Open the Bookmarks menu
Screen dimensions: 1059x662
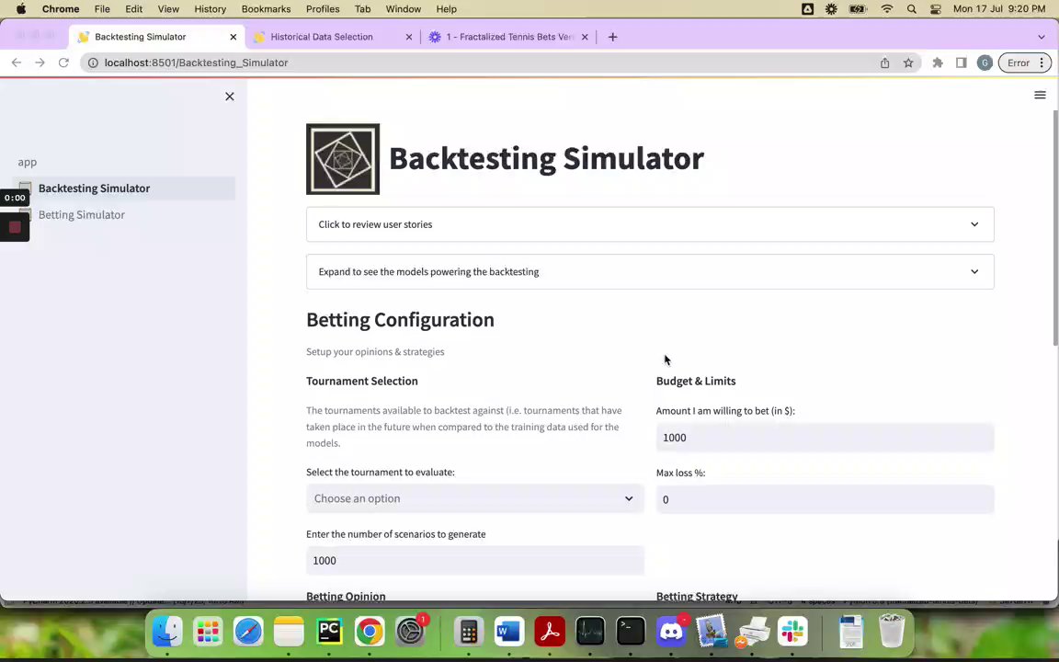(266, 9)
